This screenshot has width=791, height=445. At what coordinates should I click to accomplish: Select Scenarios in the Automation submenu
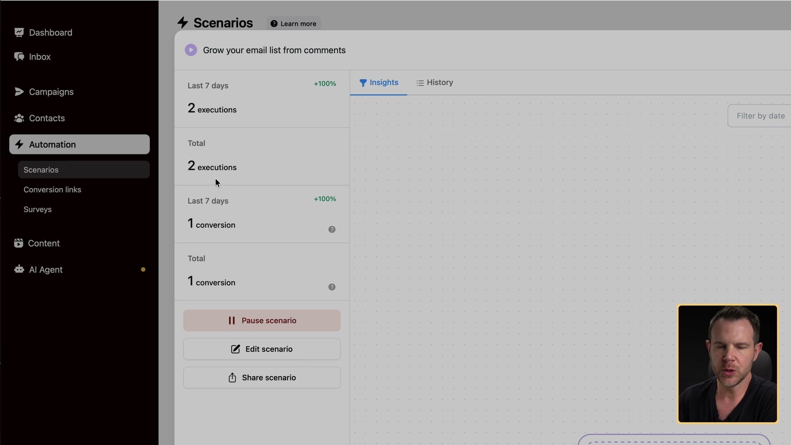click(84, 170)
